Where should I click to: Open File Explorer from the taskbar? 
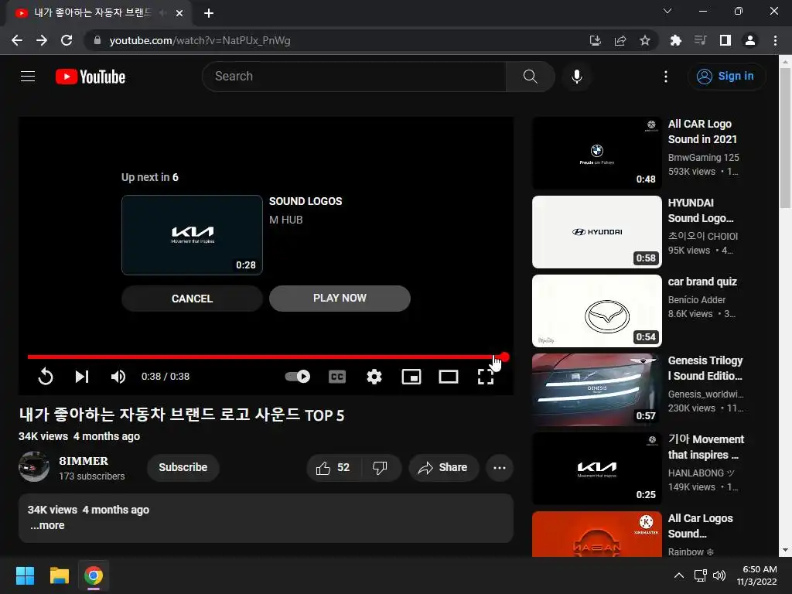59,575
